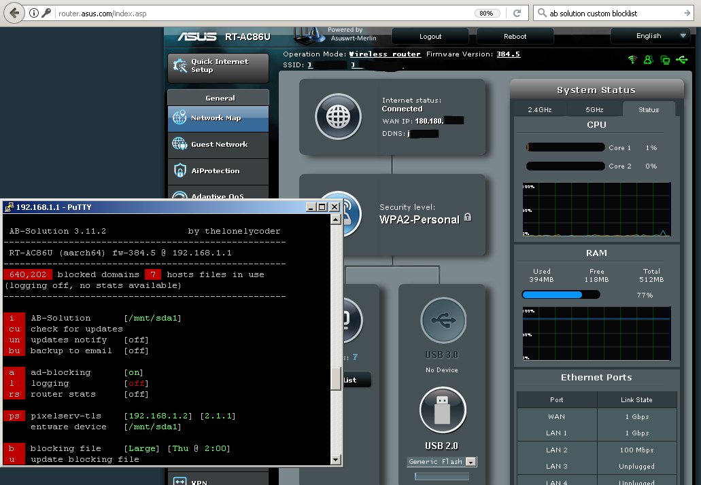Click the padlock icon beside WPA2-Personal
Screen dimensions: 701x485
pyautogui.click(x=468, y=217)
